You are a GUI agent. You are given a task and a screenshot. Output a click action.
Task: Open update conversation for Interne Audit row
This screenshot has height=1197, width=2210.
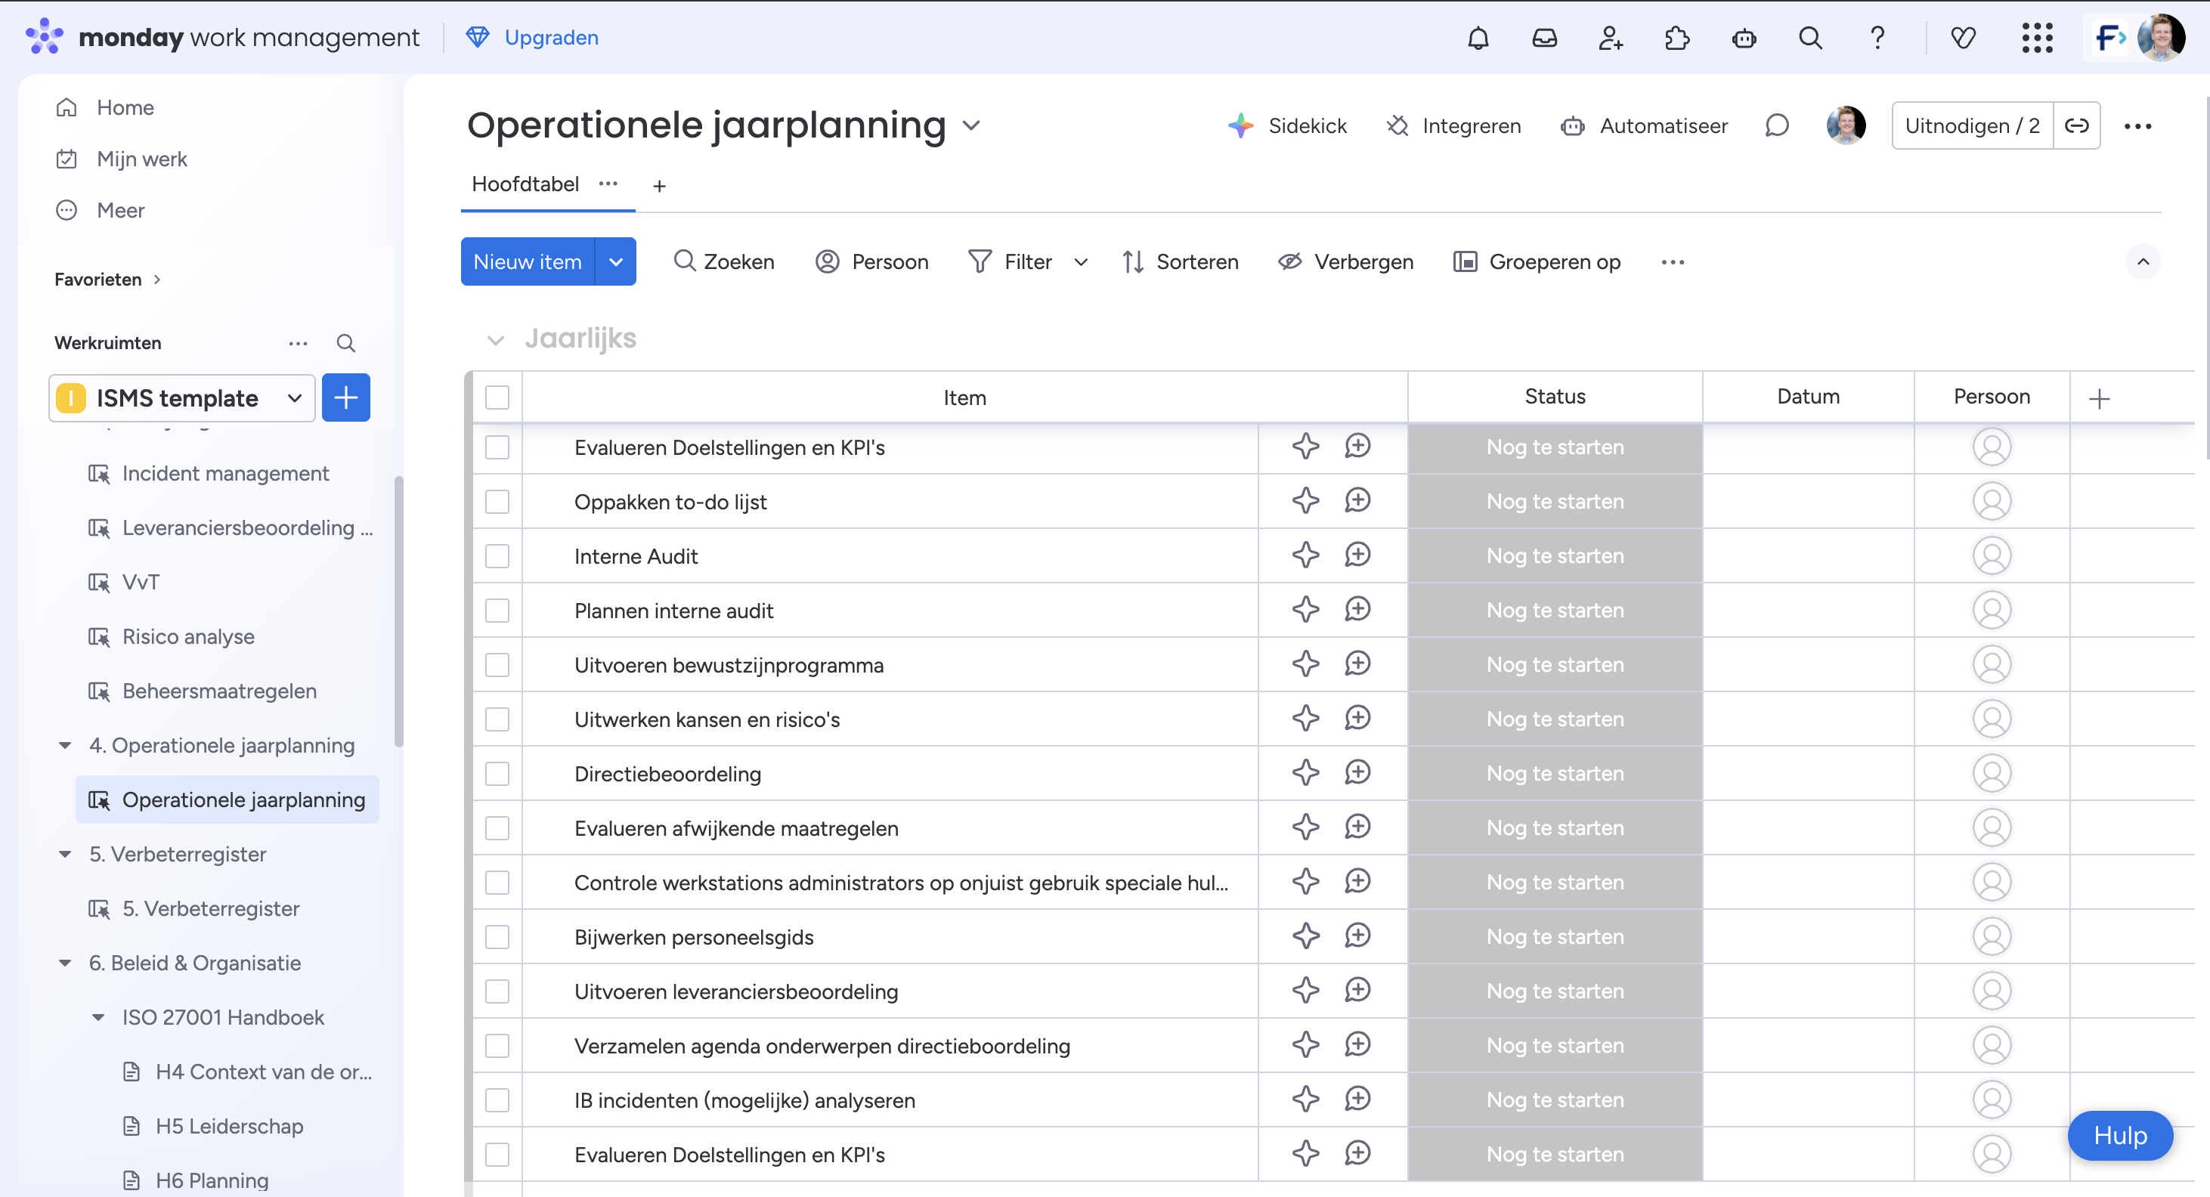(x=1357, y=555)
